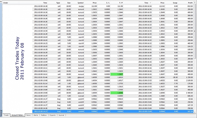Click the open price 1.6059
197x118 pixels.
click(94, 77)
